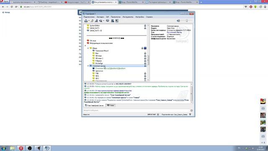Open Настройки menu
Viewport: 268px width, 151px height.
139,17
